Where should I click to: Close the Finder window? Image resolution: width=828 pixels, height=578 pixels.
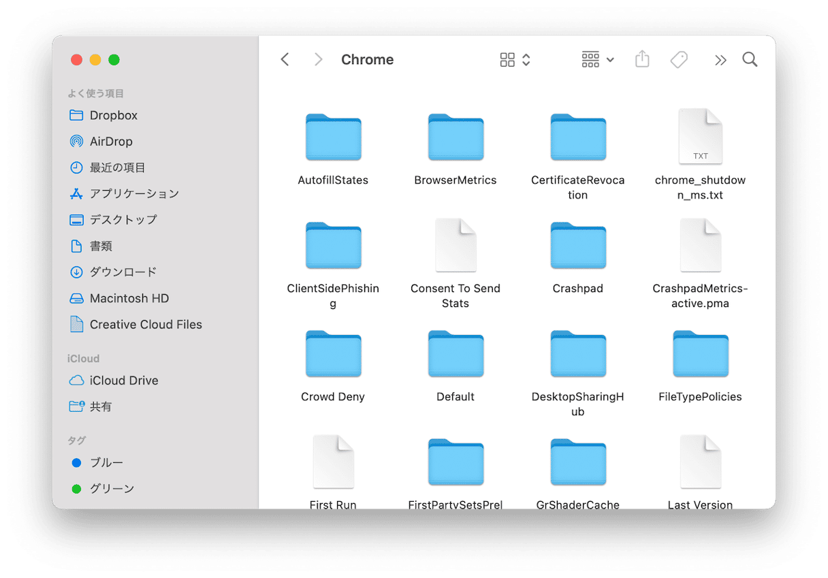click(76, 60)
